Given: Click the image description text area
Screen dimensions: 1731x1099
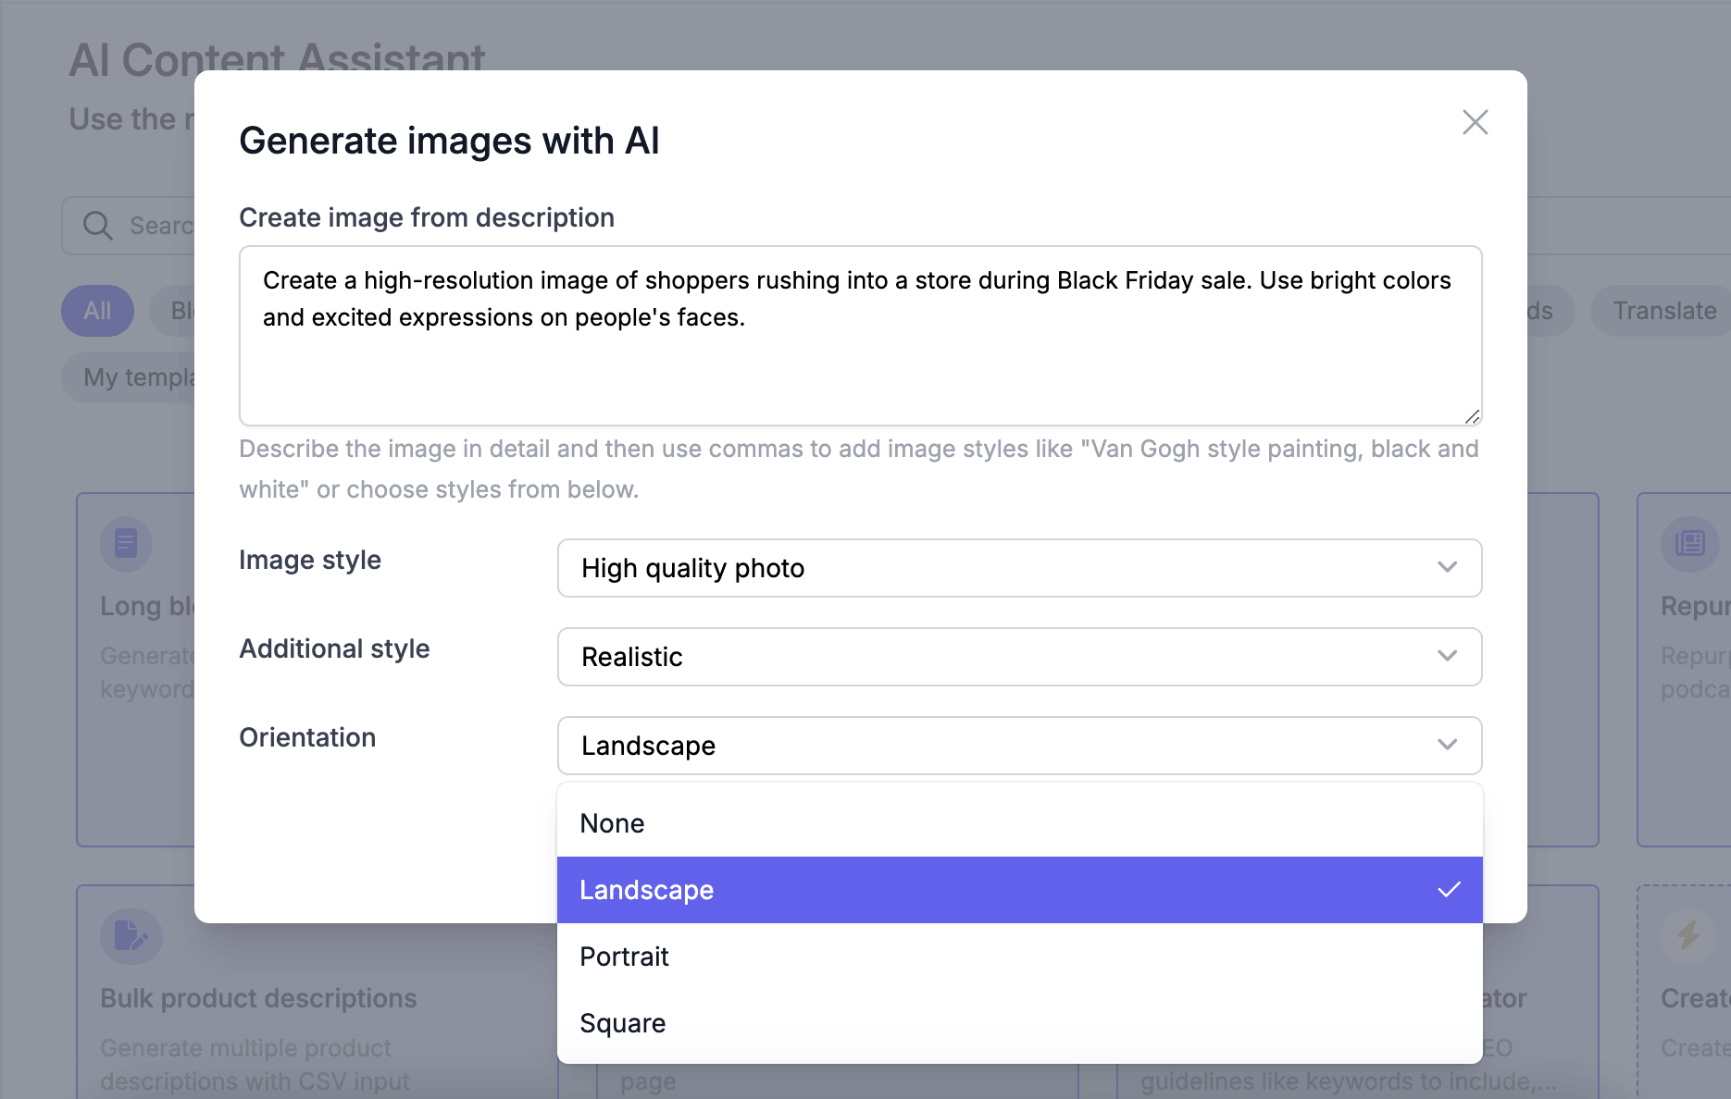Looking at the screenshot, I should point(861,336).
